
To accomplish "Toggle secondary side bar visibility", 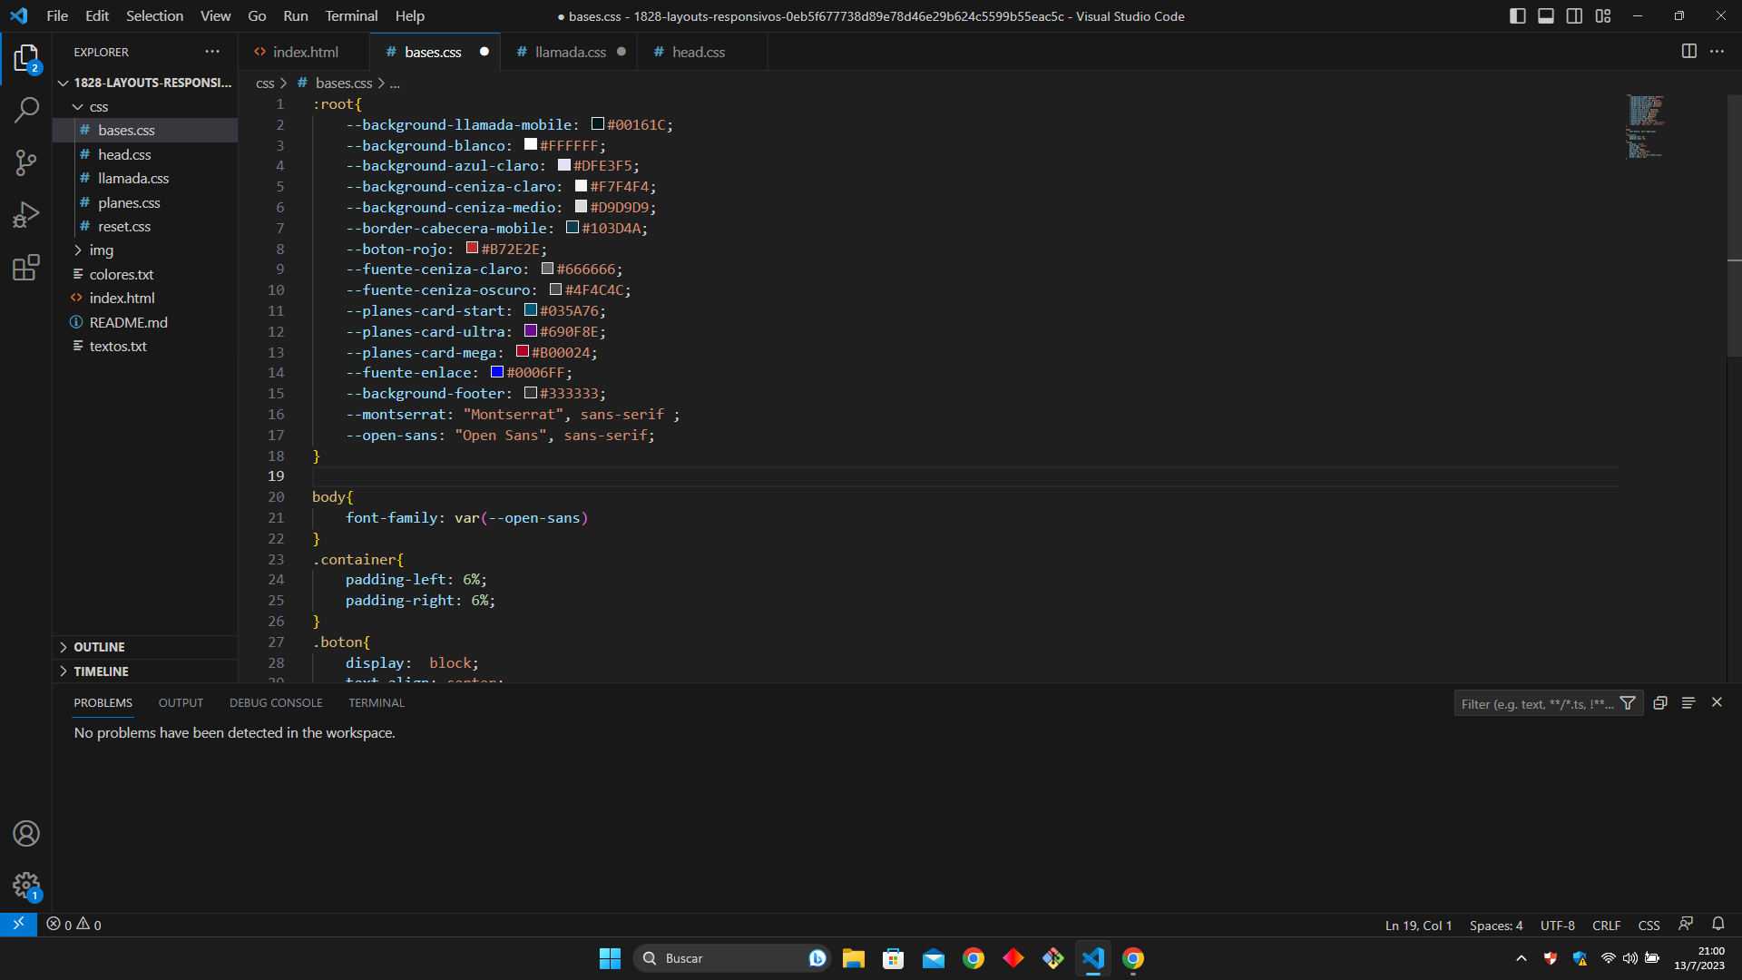I will pos(1575,16).
